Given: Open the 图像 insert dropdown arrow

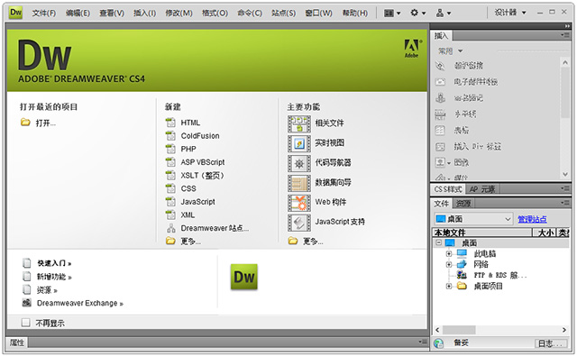Looking at the screenshot, I should coord(449,163).
